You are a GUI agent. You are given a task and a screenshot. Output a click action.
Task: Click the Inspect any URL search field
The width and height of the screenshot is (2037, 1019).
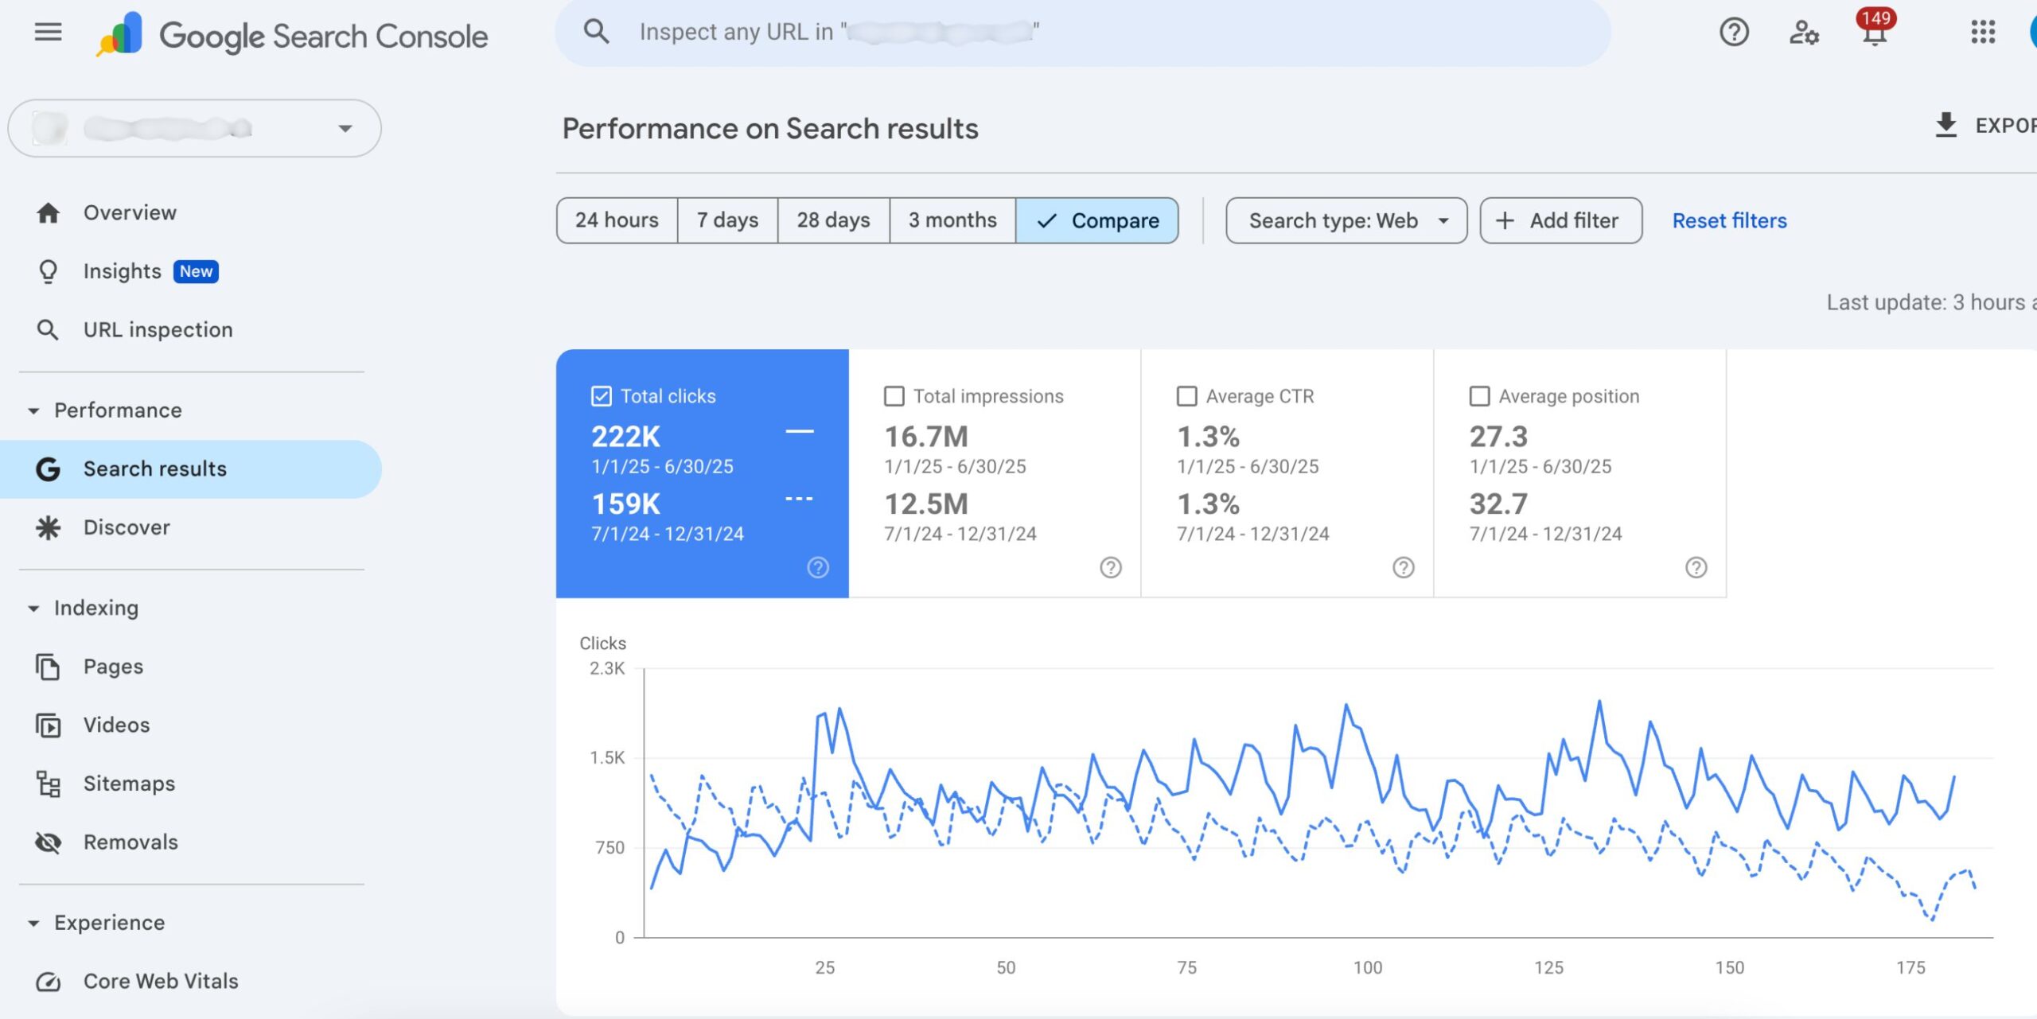click(1082, 33)
